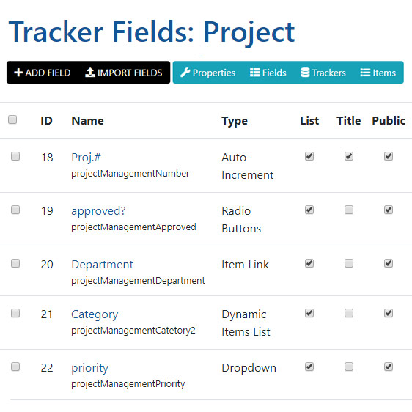Select the row checkbox for field 21

[15, 313]
